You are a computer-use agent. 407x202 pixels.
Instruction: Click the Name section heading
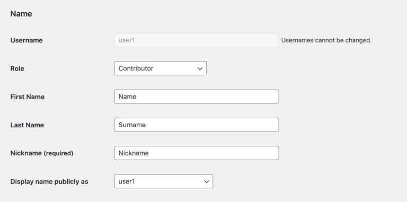21,14
